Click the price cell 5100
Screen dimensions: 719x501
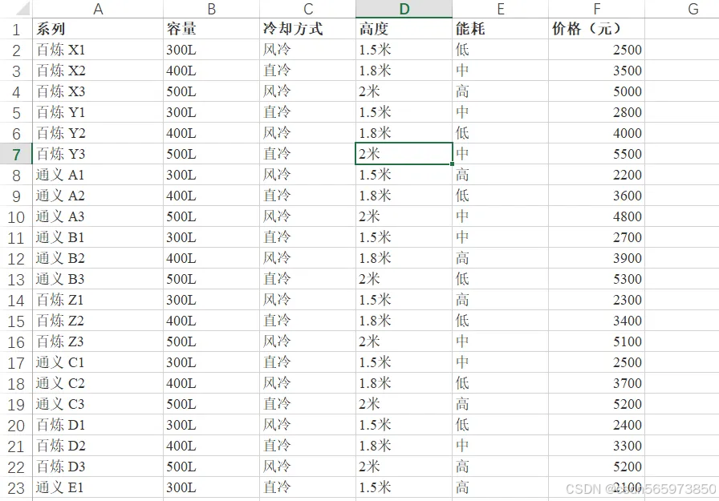pyautogui.click(x=596, y=341)
